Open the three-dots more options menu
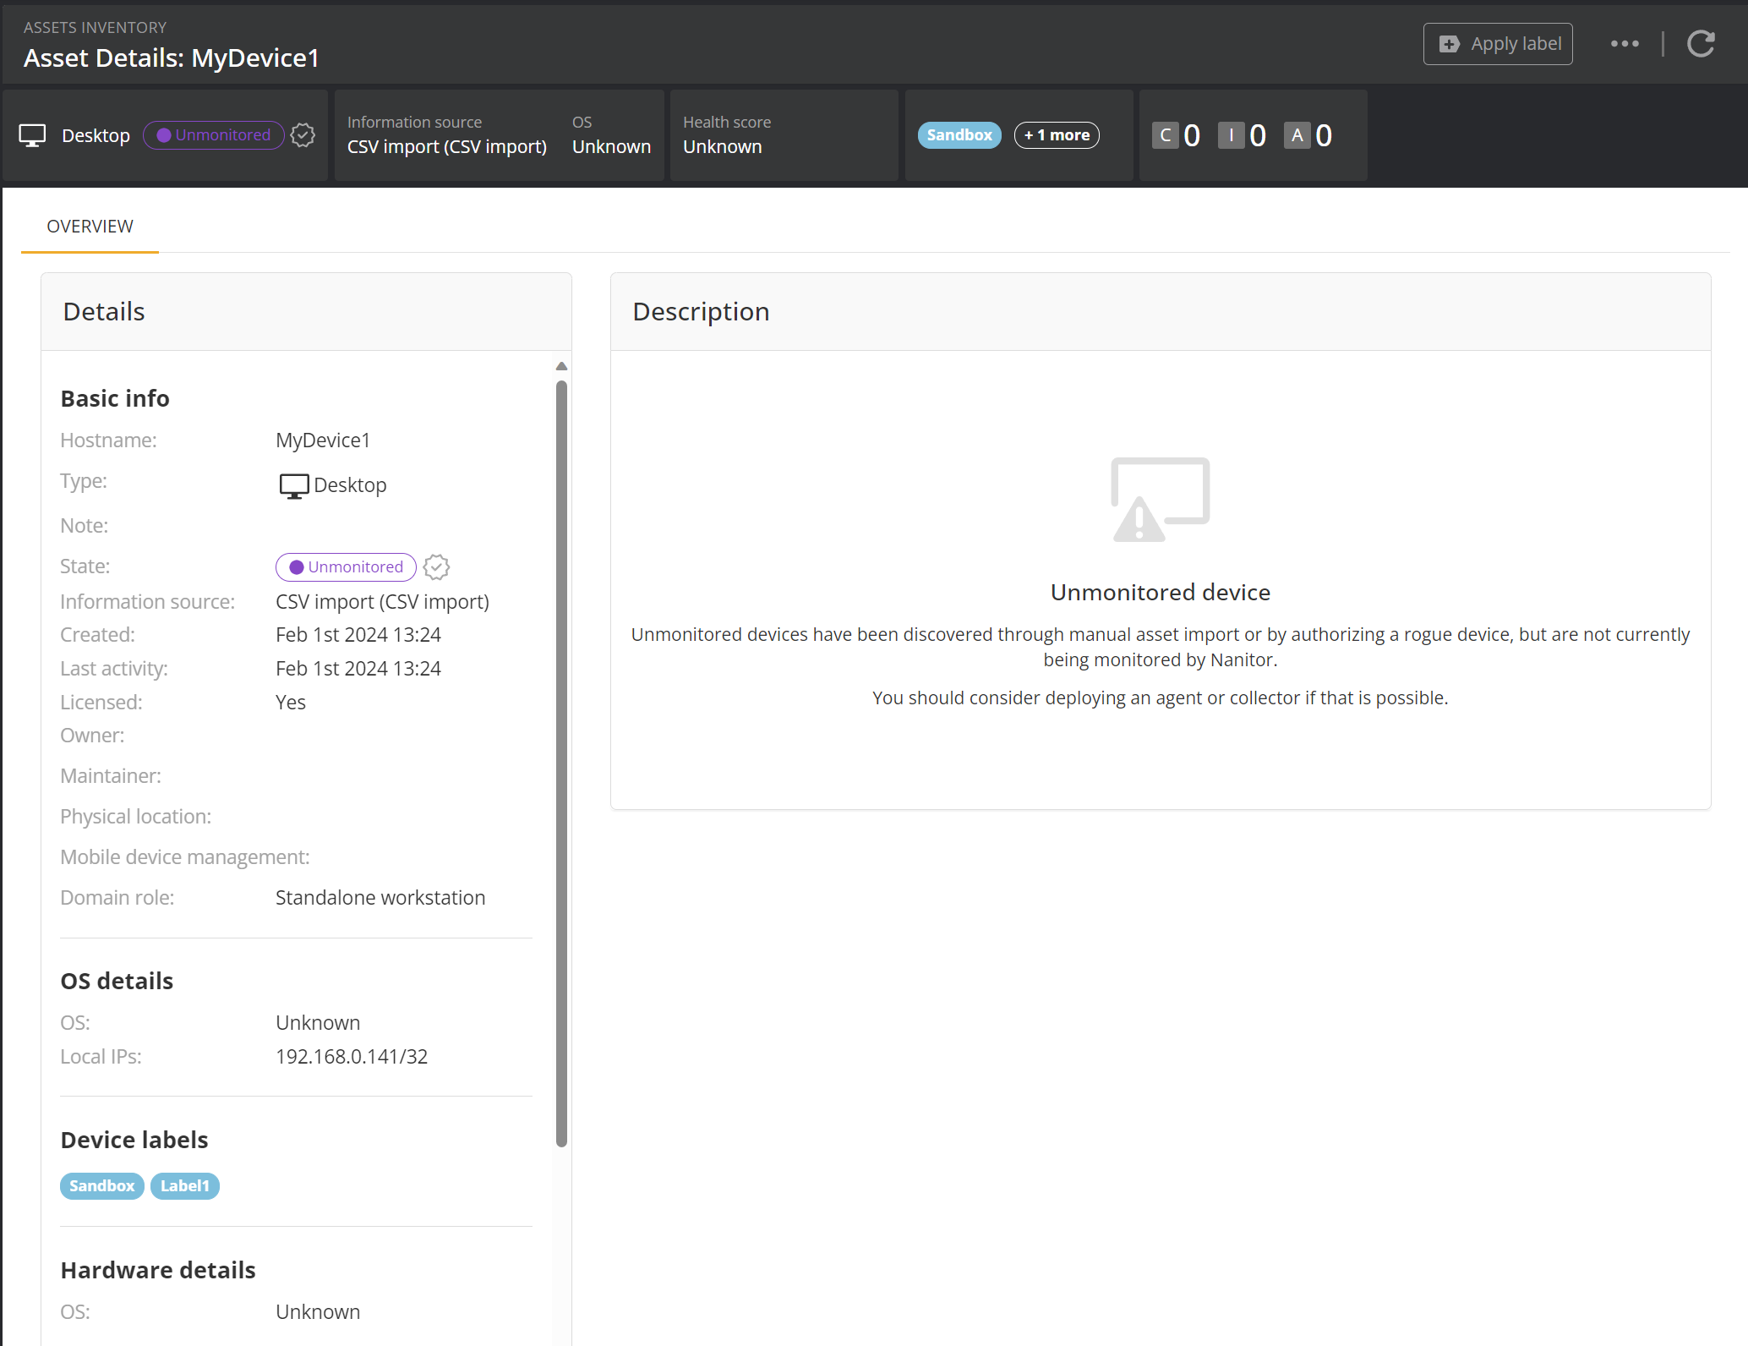This screenshot has width=1748, height=1346. pos(1625,44)
